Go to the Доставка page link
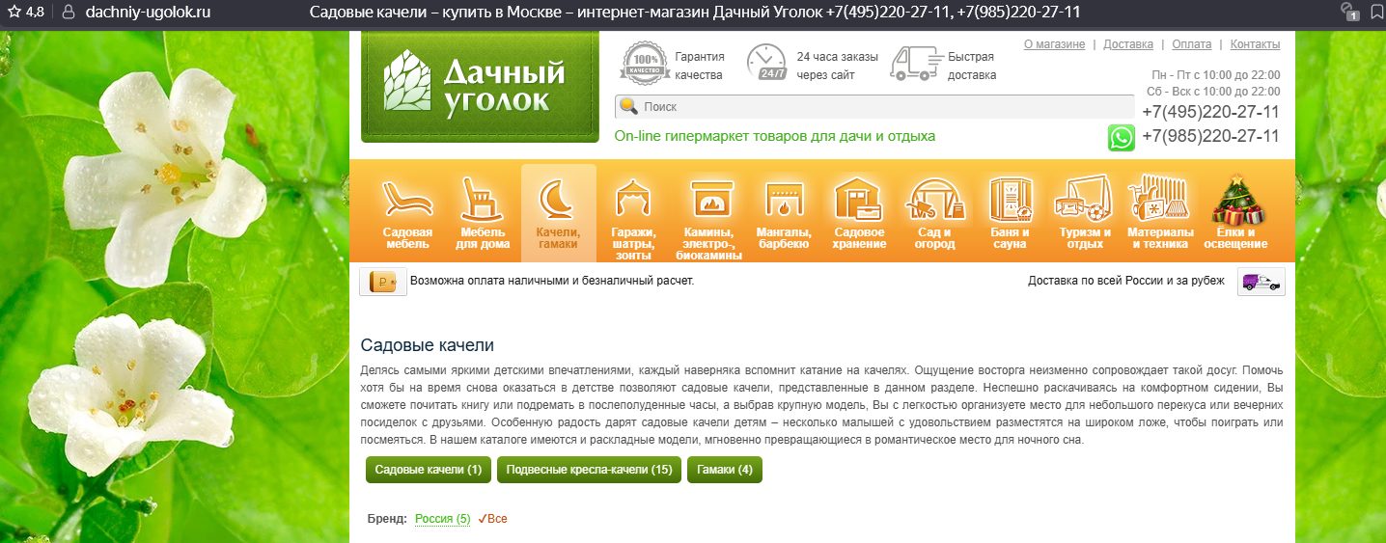 [1127, 44]
